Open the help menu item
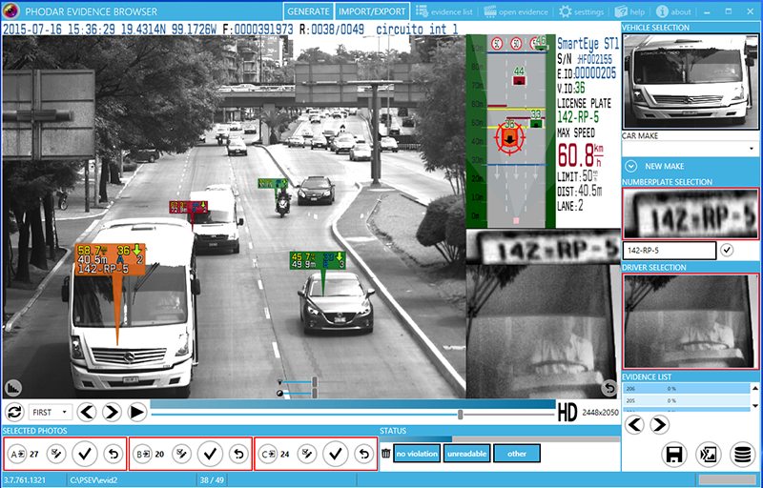Image resolution: width=763 pixels, height=488 pixels. pyautogui.click(x=629, y=11)
